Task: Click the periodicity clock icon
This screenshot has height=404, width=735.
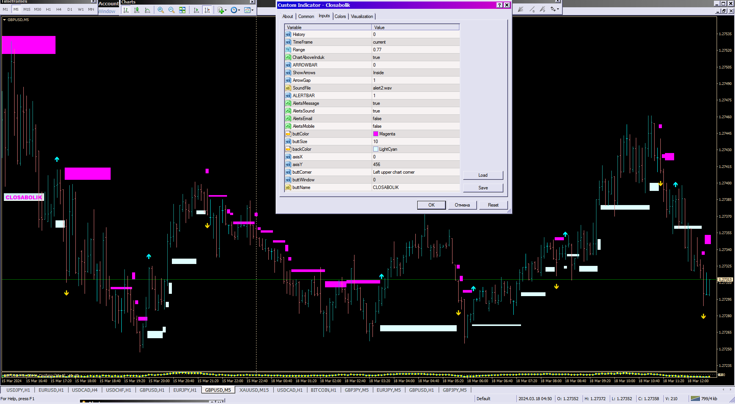Action: [x=234, y=10]
